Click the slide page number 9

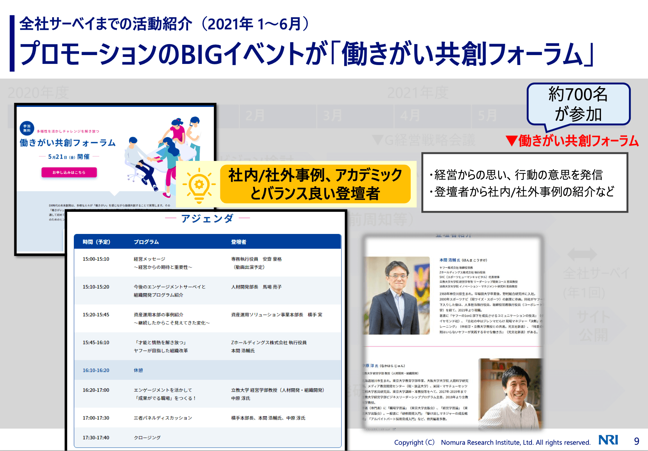(x=637, y=441)
